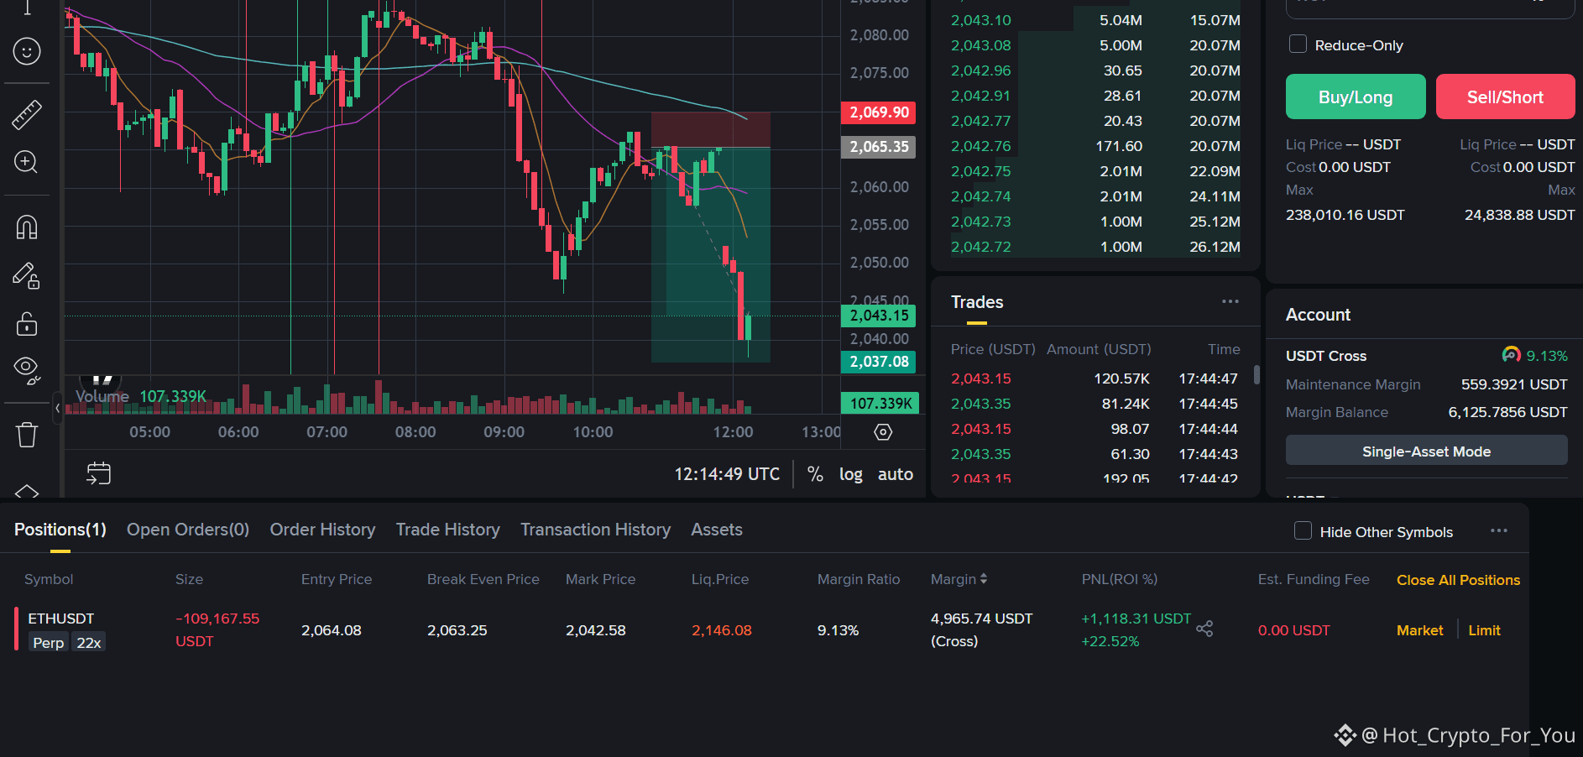Remove drawings with the trash icon

27,434
